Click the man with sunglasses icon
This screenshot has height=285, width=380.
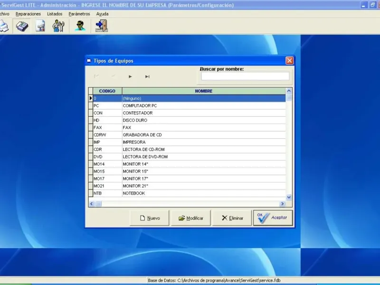tap(80, 26)
